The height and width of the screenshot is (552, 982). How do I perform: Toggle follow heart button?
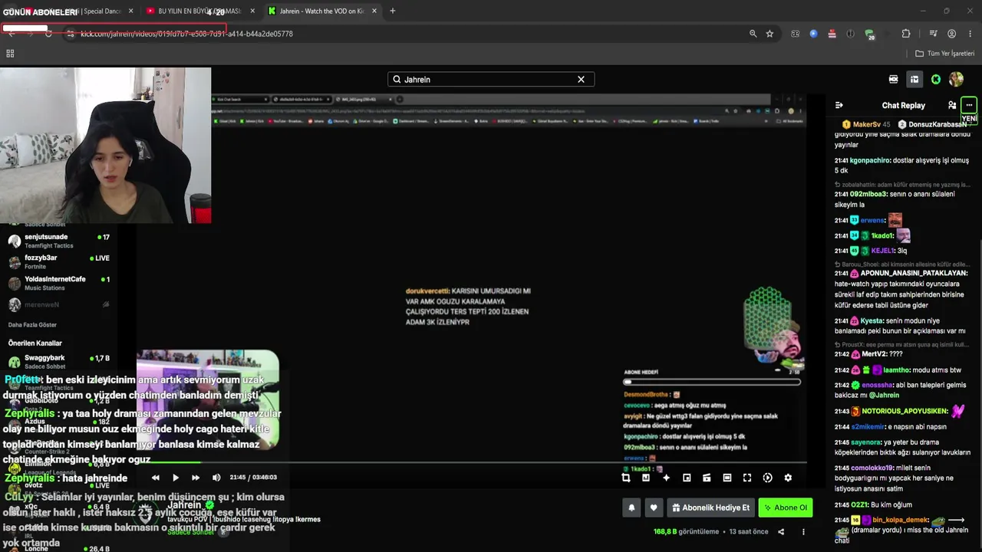coord(654,508)
